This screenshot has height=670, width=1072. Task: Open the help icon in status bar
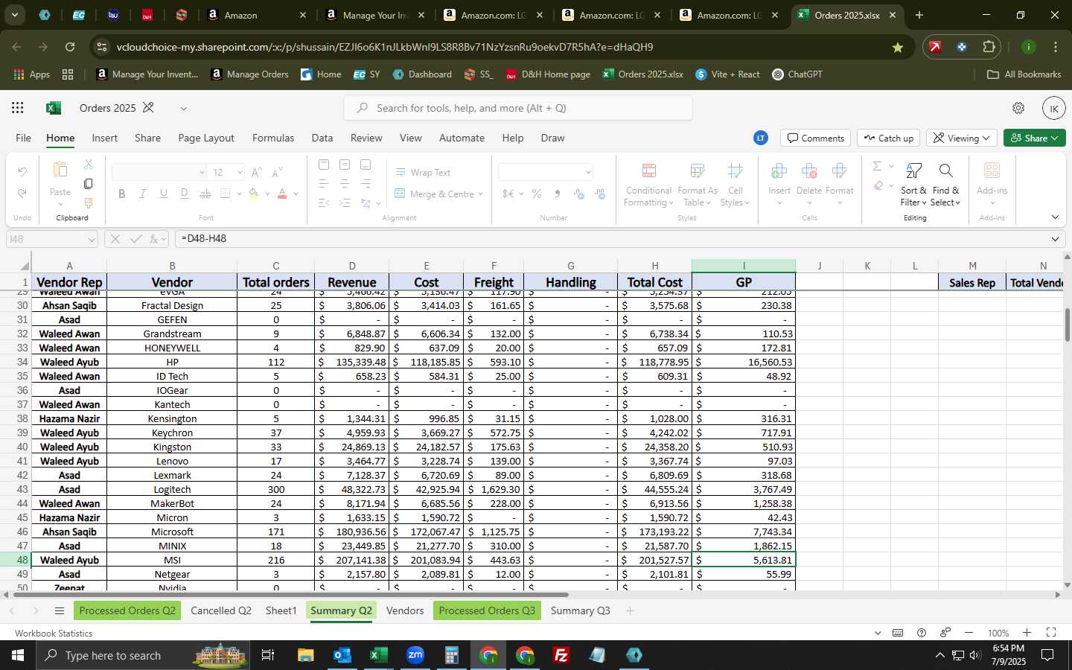[x=922, y=633]
